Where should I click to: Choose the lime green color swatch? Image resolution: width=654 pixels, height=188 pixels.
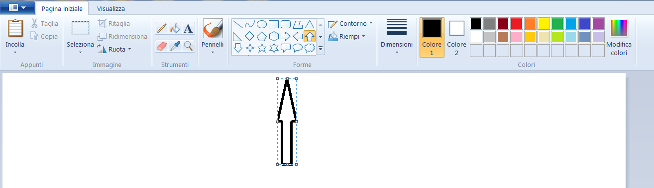[557, 37]
